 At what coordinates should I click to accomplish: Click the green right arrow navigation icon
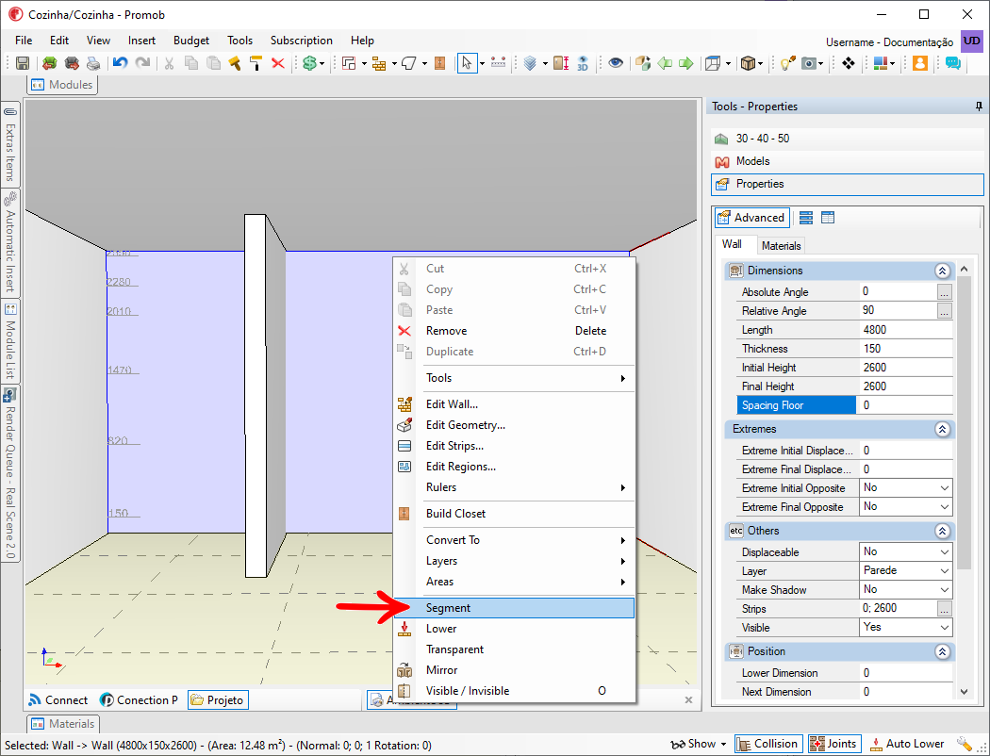tap(685, 63)
